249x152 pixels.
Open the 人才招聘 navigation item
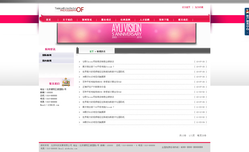tap(145, 20)
